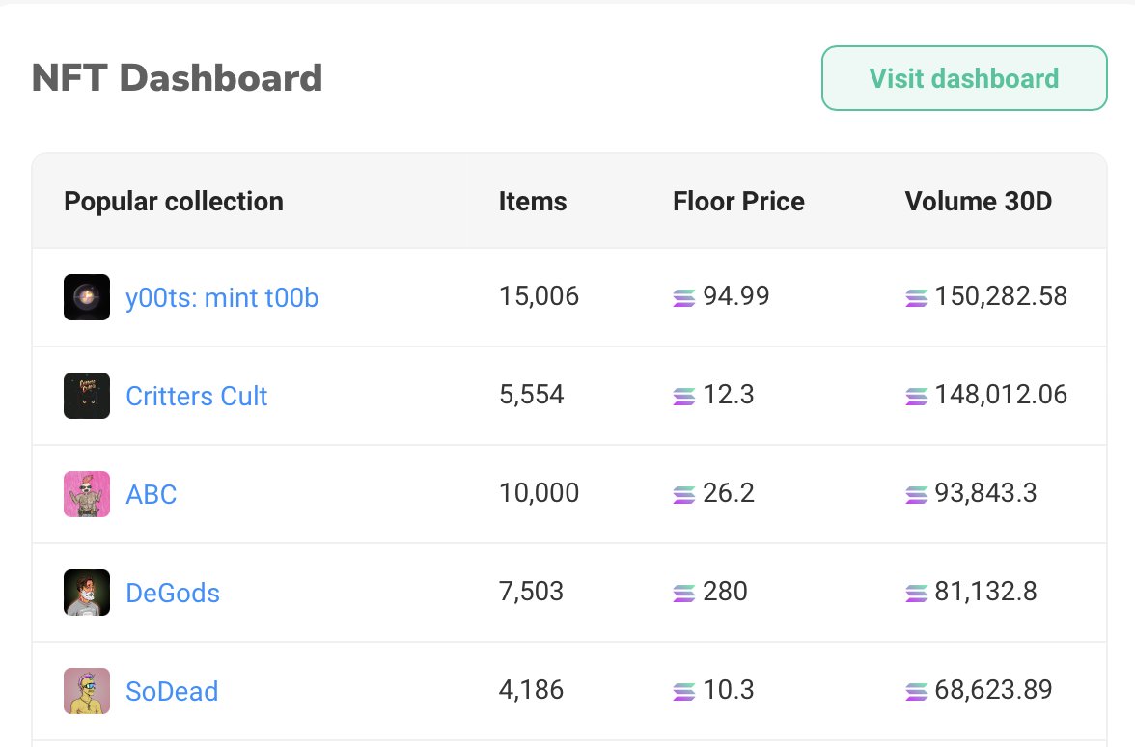
Task: Open the Critters Cult collection link
Action: [x=197, y=396]
